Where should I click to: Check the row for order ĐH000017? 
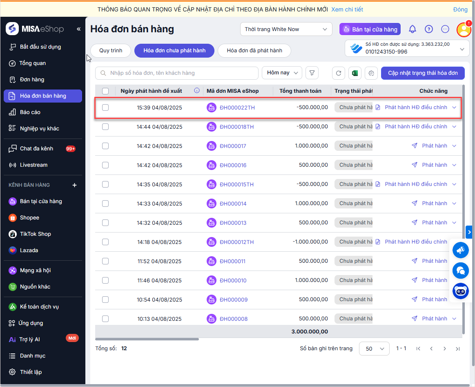[x=105, y=146]
